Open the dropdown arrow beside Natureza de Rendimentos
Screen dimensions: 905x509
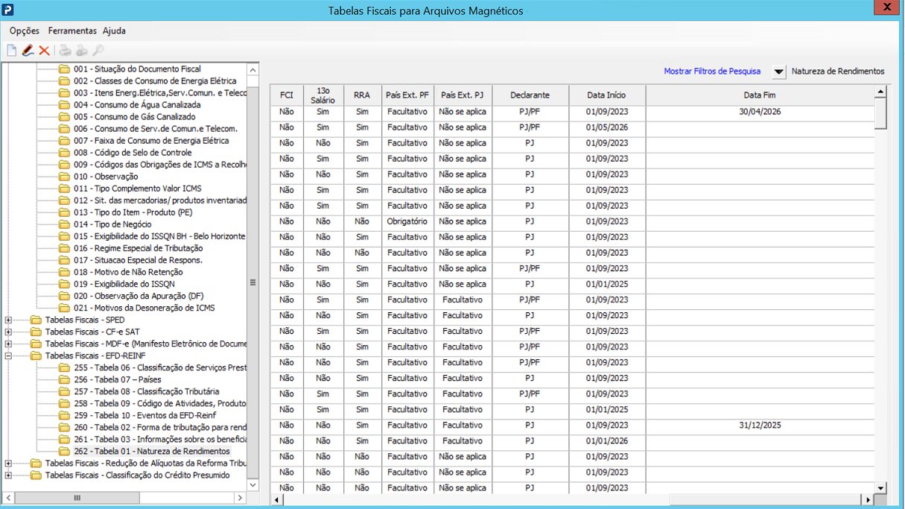click(778, 72)
